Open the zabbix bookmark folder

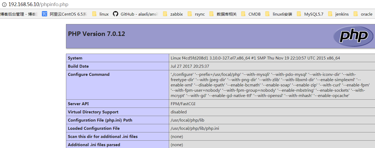[x=173, y=14]
